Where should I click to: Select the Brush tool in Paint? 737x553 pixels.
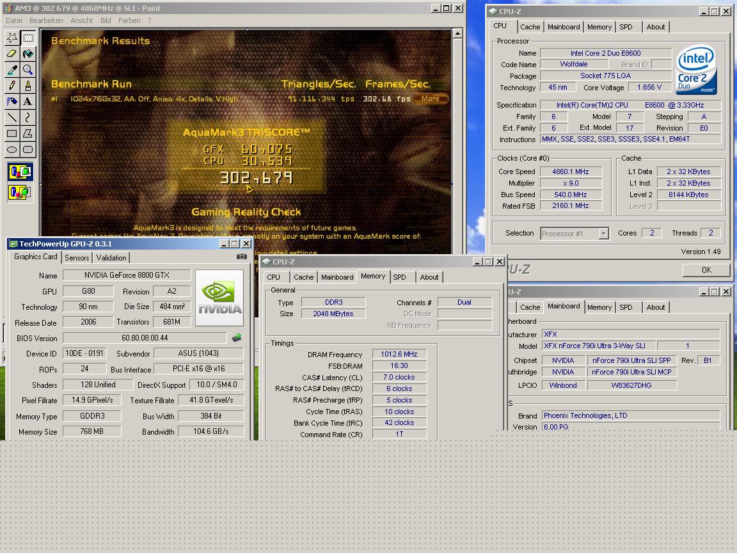coord(28,86)
